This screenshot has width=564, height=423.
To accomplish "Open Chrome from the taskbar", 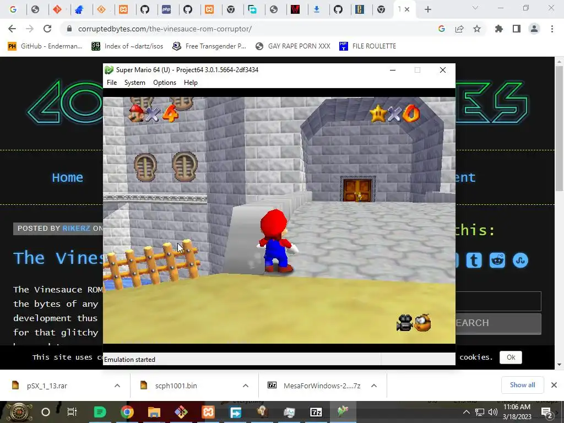I will click(127, 412).
